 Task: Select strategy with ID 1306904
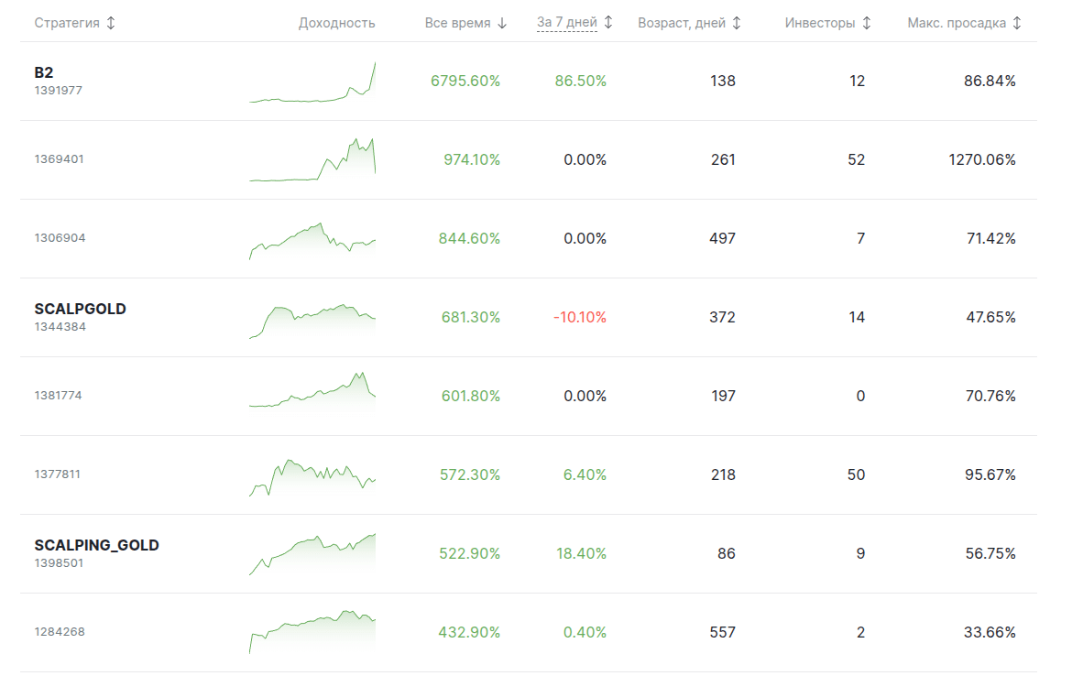[x=60, y=238]
